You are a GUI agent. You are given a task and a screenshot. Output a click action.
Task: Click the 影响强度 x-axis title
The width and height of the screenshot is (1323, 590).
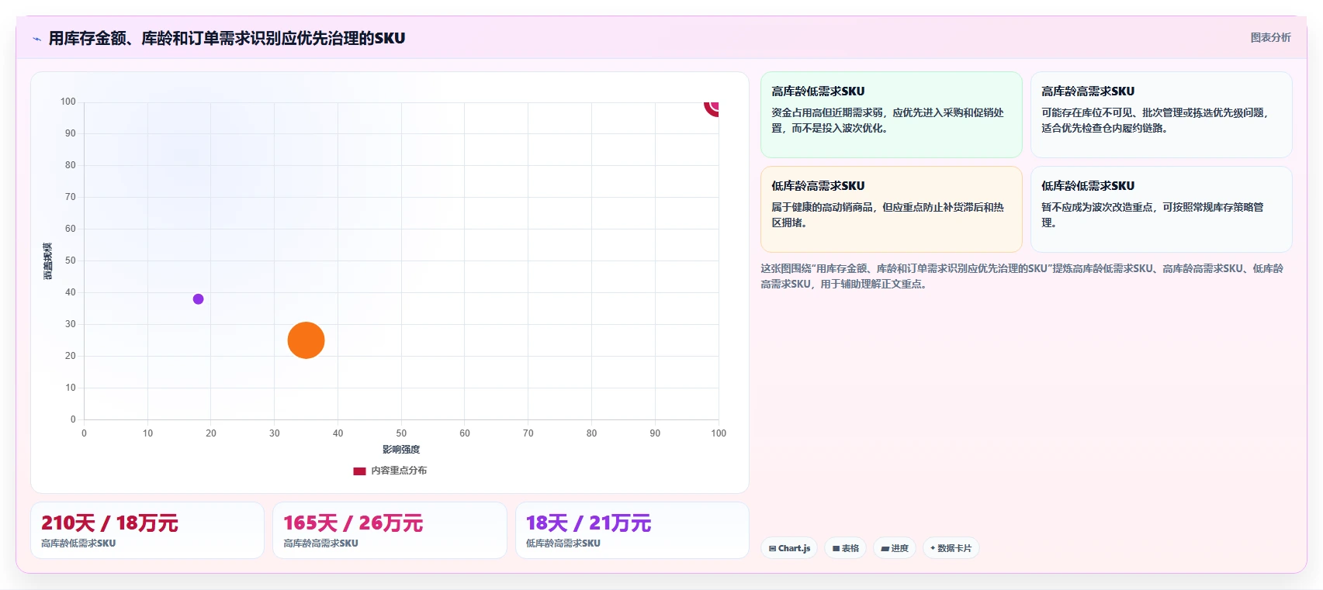tap(401, 450)
